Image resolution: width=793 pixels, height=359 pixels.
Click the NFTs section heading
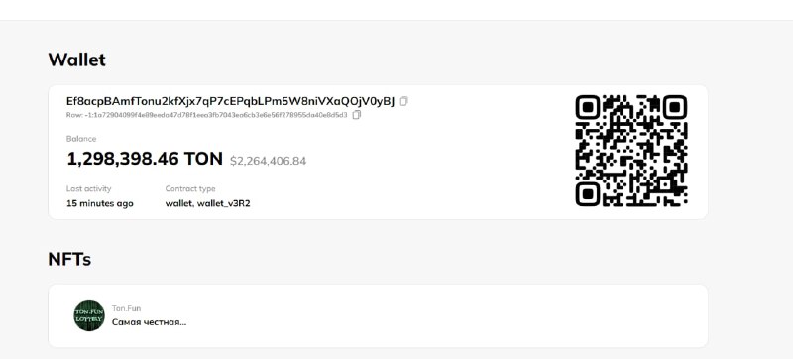69,259
